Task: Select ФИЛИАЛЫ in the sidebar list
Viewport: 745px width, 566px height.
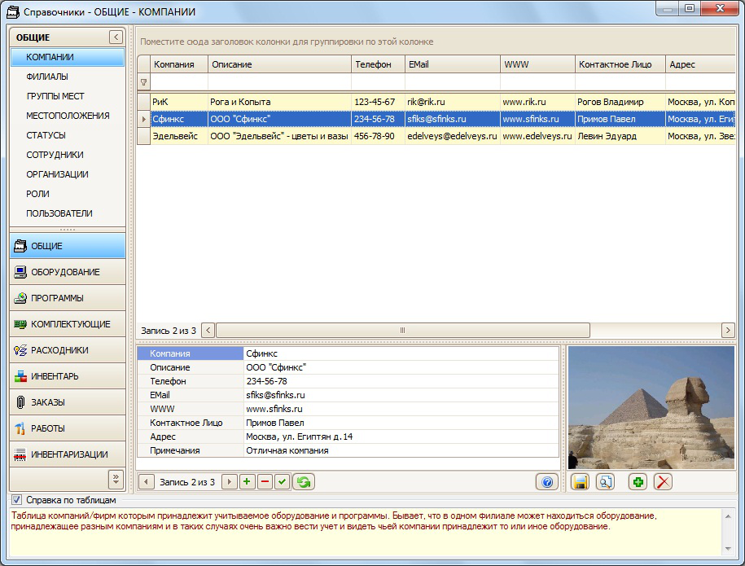Action: click(x=47, y=77)
